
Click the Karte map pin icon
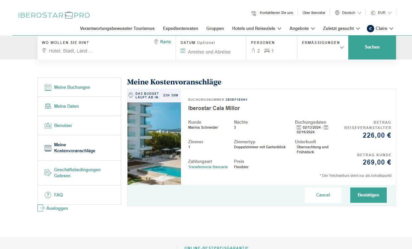coord(156,42)
